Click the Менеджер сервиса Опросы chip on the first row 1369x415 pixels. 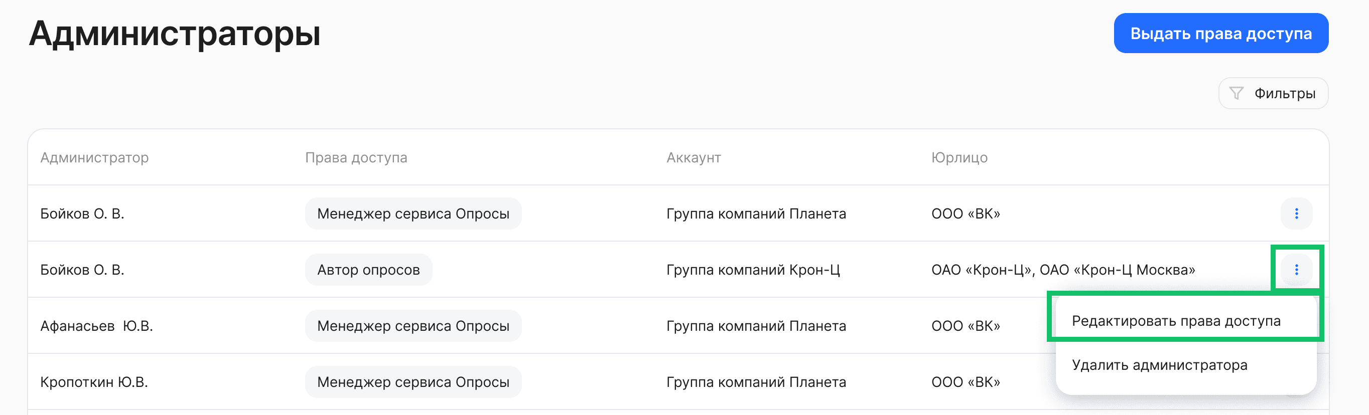click(413, 214)
